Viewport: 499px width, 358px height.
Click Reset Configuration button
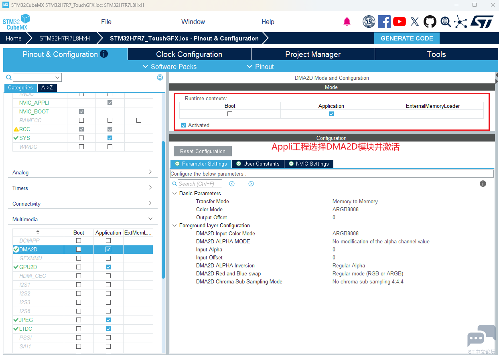tap(203, 151)
